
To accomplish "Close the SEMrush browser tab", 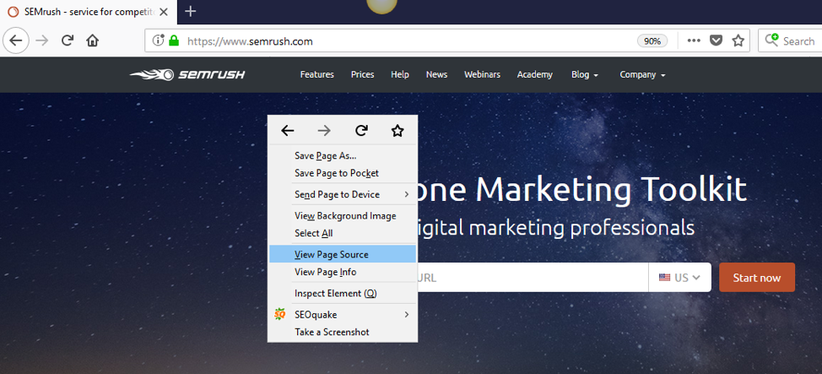I will pyautogui.click(x=164, y=12).
